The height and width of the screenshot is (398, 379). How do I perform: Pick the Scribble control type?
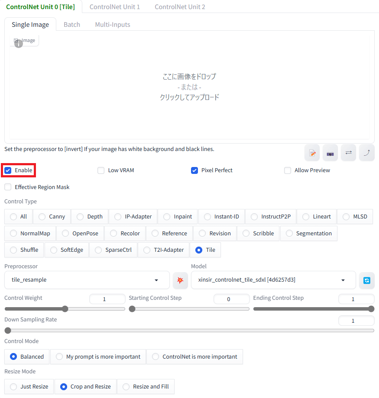258,233
